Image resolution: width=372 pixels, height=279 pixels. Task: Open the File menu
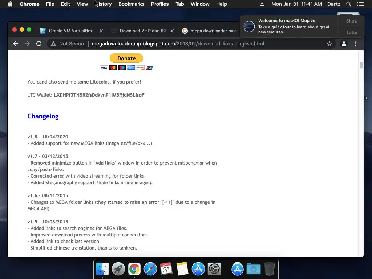coord(50,4)
